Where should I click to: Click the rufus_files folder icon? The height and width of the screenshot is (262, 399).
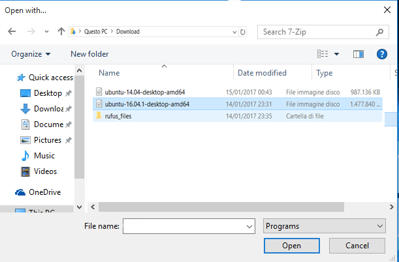tap(99, 116)
